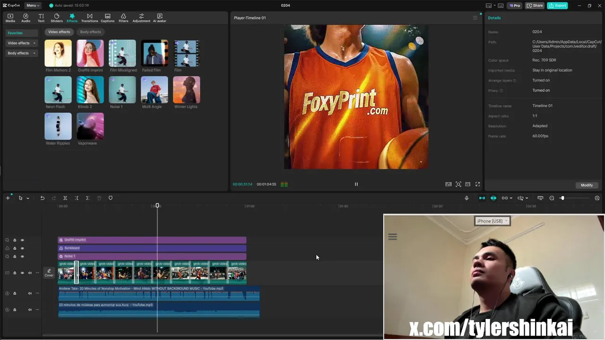This screenshot has height=340, width=605.
Task: Open the CapCut Menu dropdown
Action: pos(33,6)
